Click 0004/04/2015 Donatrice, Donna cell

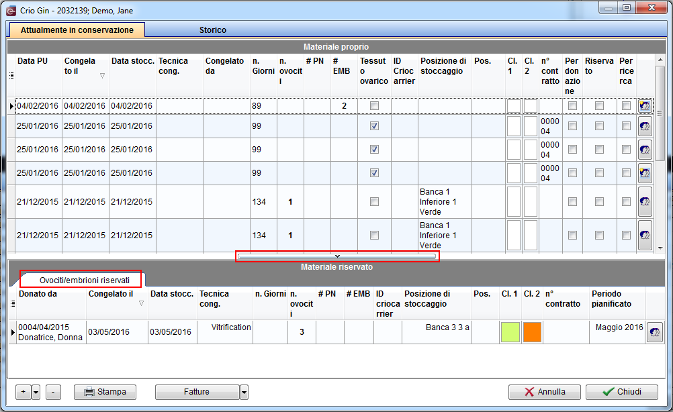pos(52,332)
